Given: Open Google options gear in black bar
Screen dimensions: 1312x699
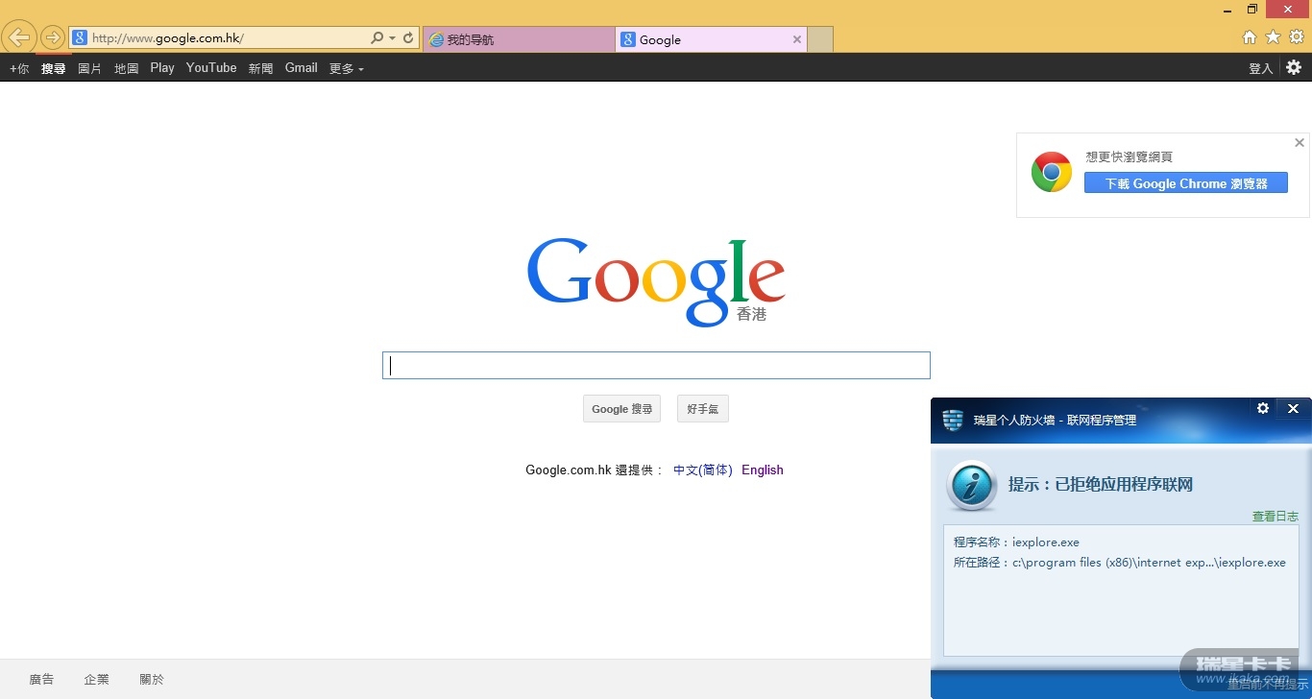Looking at the screenshot, I should tap(1294, 67).
